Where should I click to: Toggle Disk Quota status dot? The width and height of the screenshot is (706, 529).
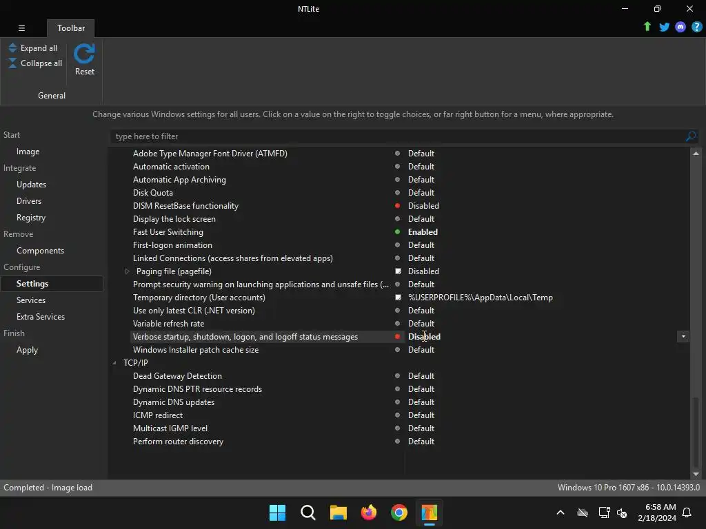(x=397, y=193)
